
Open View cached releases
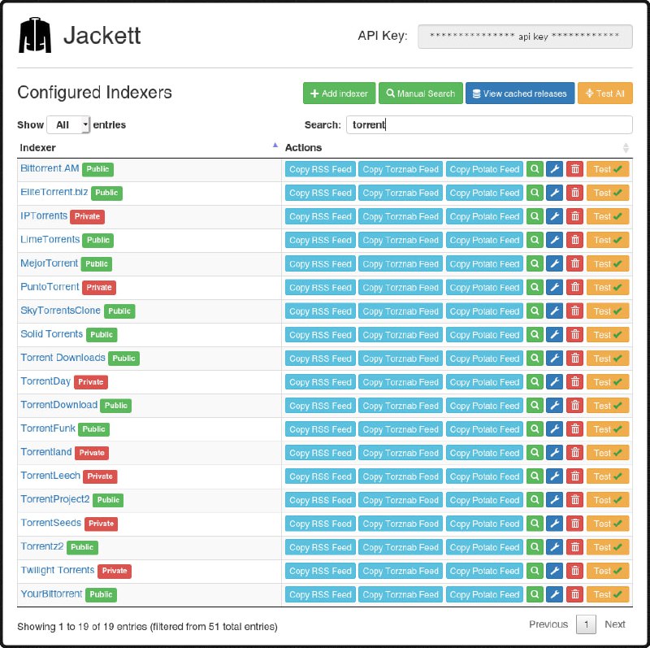point(520,94)
